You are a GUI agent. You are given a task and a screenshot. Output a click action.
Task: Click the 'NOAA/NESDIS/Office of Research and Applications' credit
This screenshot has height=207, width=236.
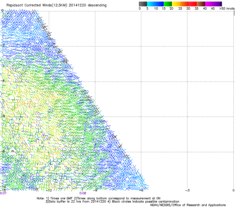click(188, 205)
